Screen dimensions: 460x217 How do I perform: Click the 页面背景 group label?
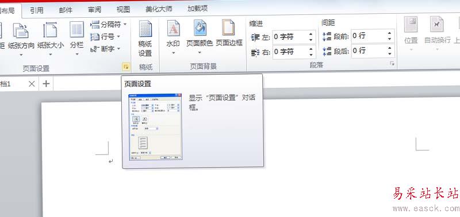[203, 67]
